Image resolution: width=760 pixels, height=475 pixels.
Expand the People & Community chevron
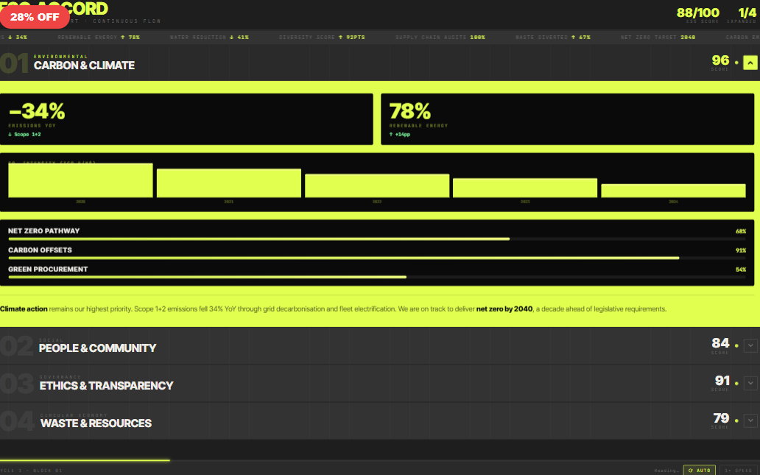[x=750, y=345]
